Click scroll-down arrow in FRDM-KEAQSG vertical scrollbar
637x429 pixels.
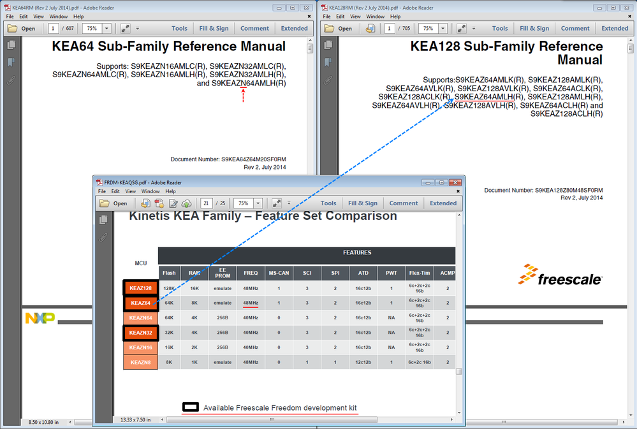pos(459,413)
